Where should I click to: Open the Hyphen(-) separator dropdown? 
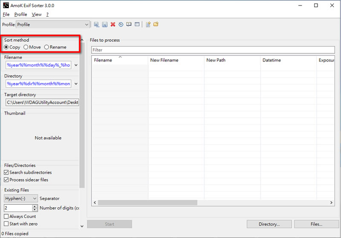(x=21, y=198)
